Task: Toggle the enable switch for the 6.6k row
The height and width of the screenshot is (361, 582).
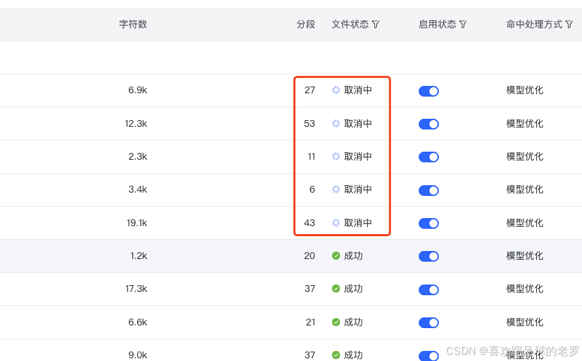Action: [x=429, y=323]
